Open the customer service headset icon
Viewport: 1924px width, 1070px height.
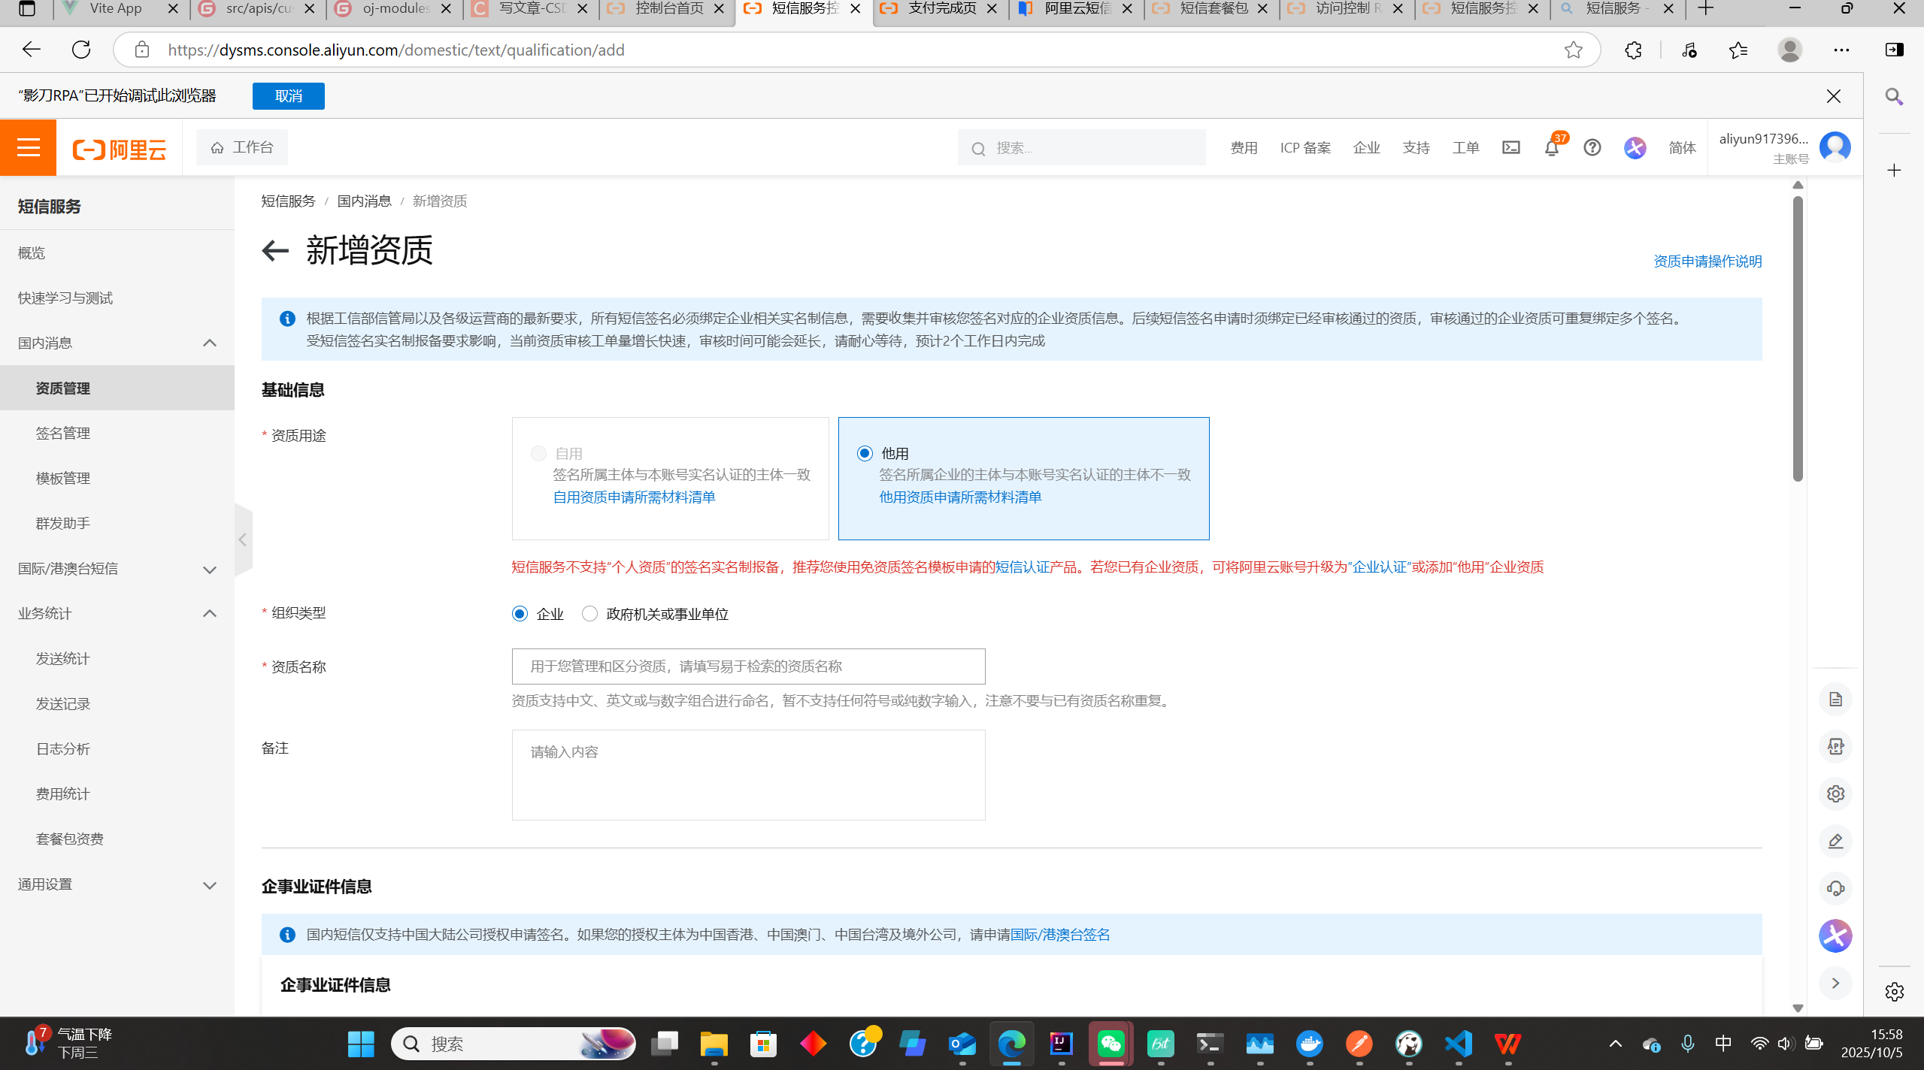coord(1835,889)
